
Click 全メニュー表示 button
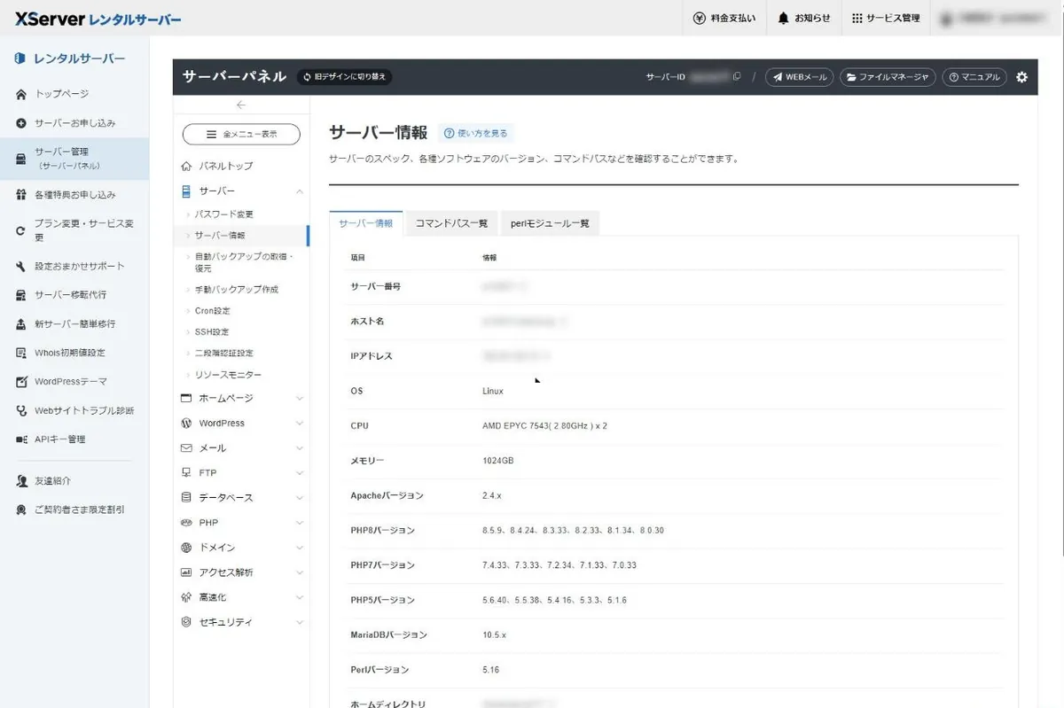point(241,135)
